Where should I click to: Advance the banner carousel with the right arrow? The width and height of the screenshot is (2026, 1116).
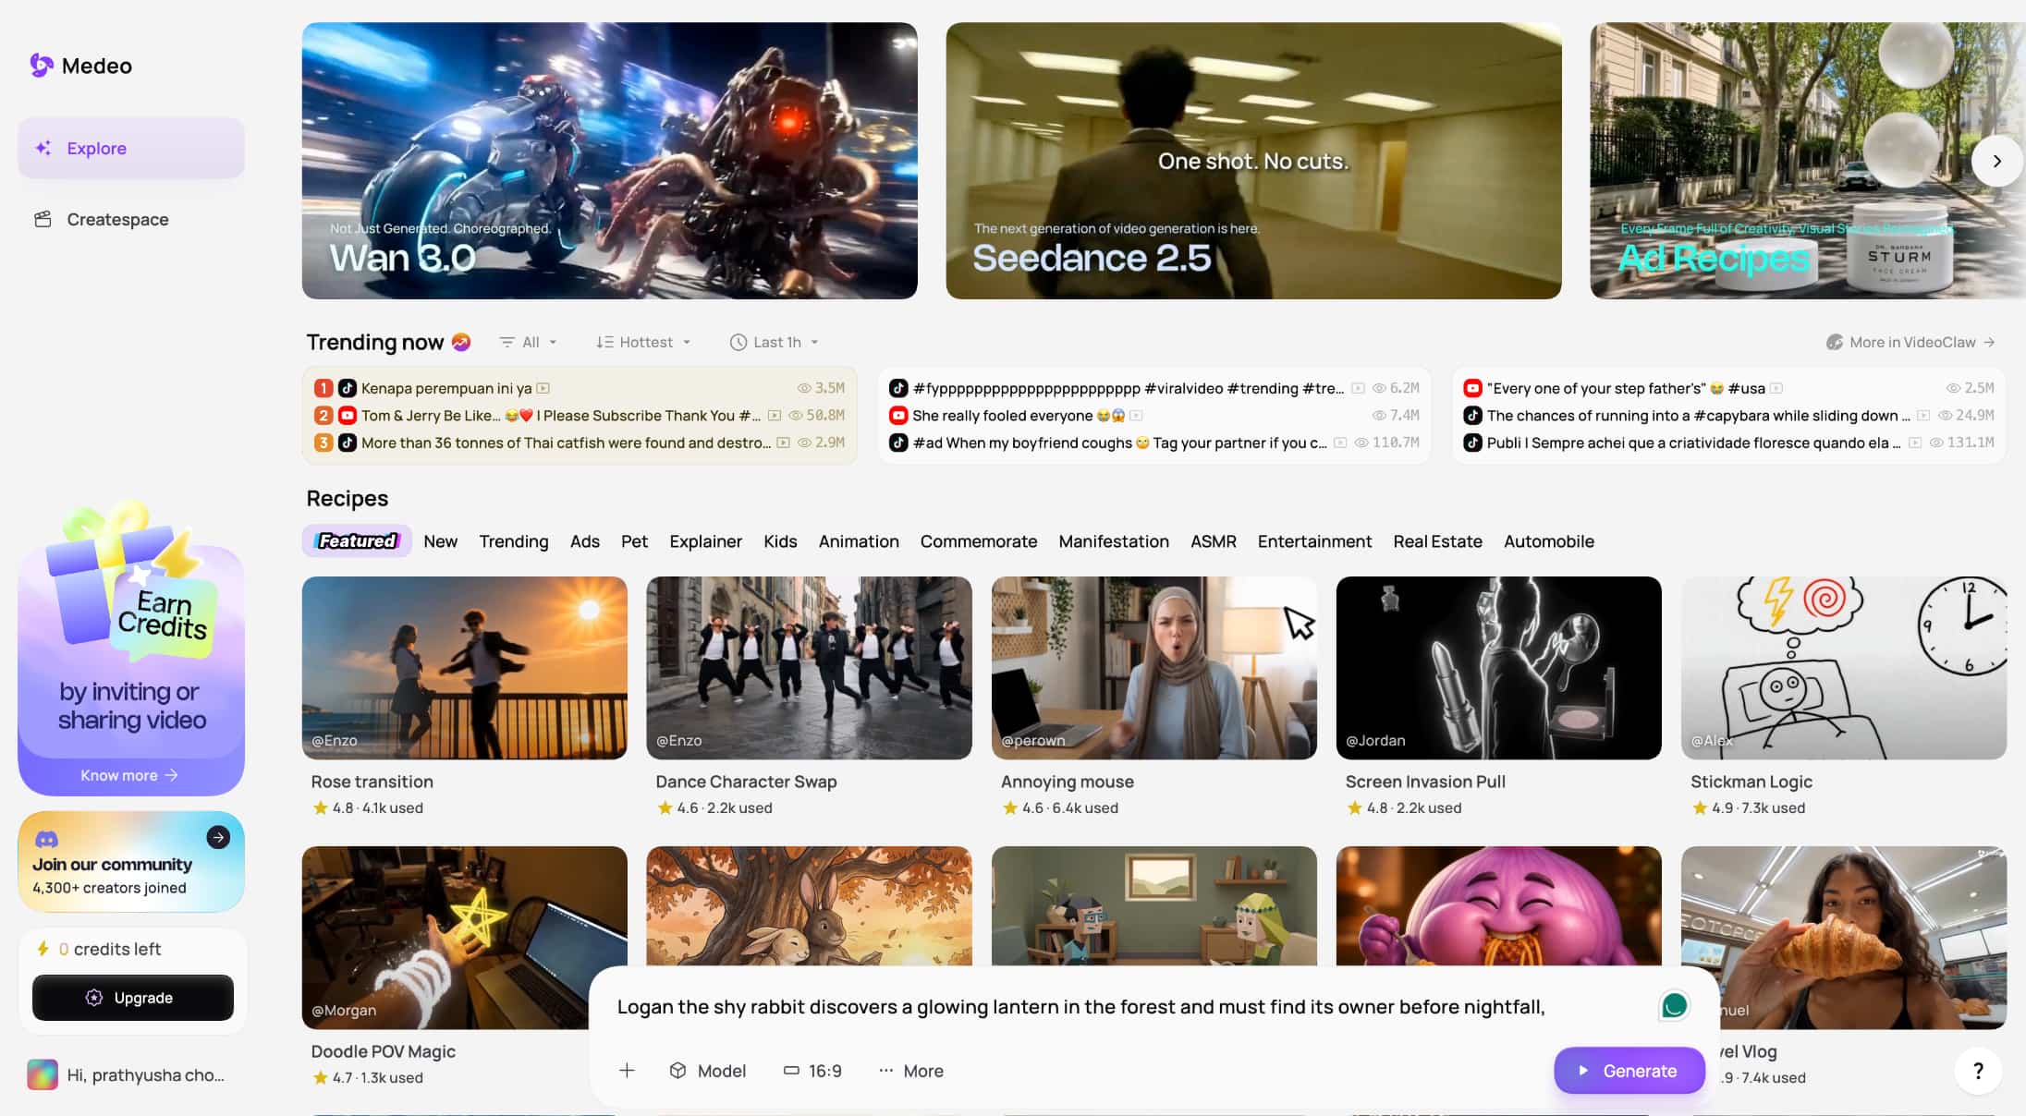coord(1996,161)
